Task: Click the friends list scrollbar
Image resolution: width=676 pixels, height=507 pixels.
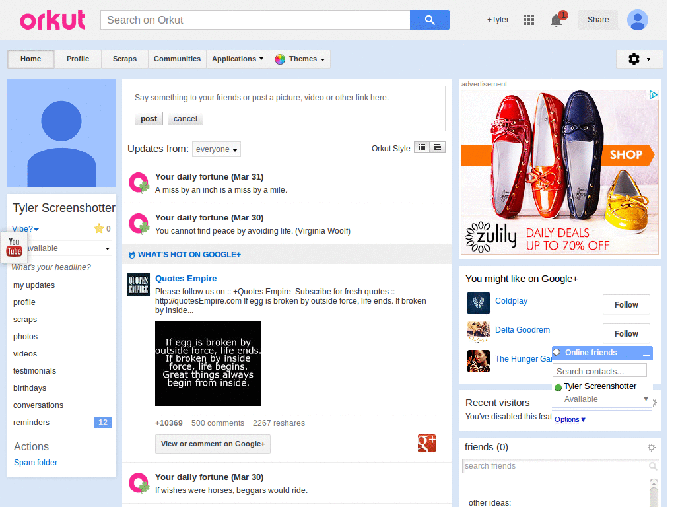Action: [x=654, y=492]
